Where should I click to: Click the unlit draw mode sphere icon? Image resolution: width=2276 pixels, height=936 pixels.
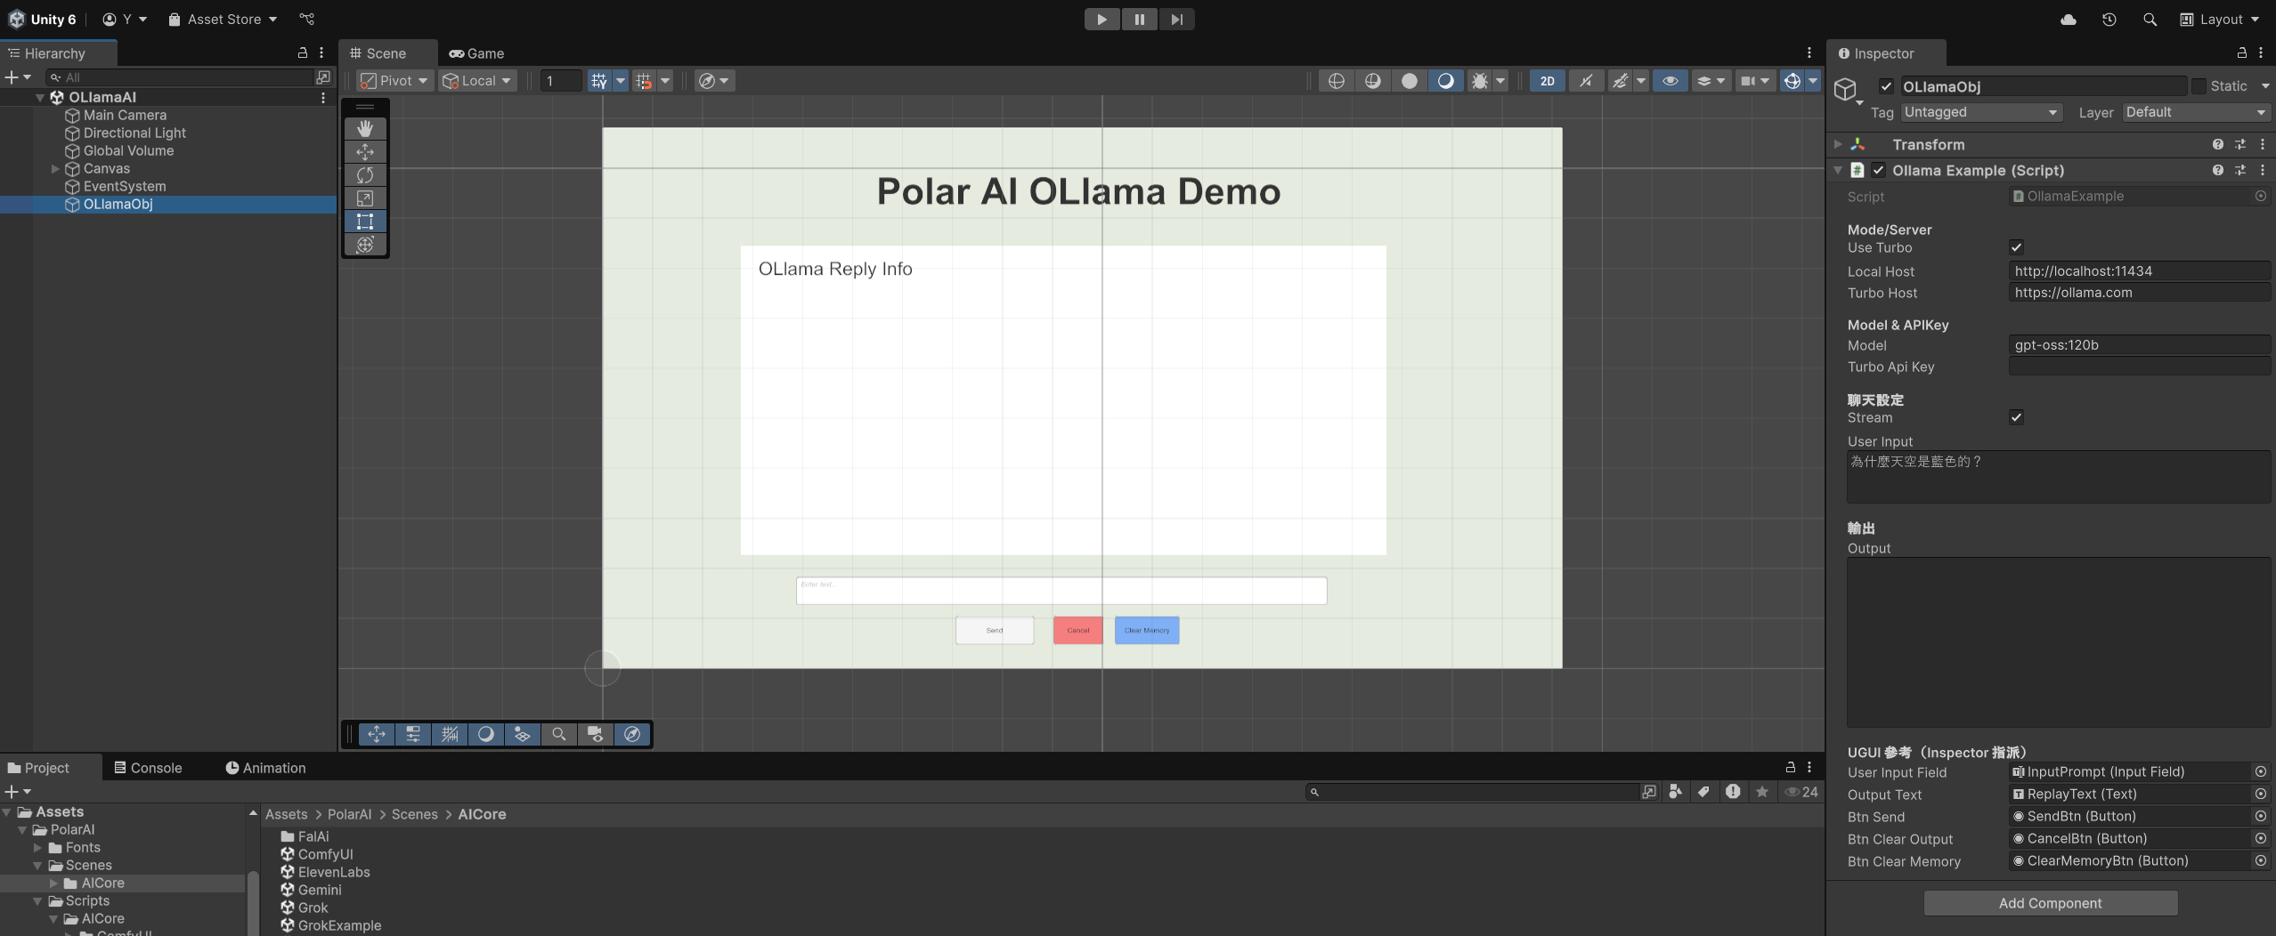tap(1410, 81)
